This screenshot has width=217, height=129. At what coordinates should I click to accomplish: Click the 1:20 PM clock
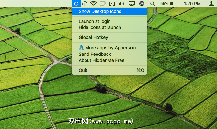pyautogui.click(x=192, y=4)
